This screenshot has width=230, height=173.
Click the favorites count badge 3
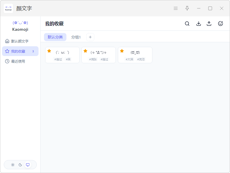(x=33, y=51)
